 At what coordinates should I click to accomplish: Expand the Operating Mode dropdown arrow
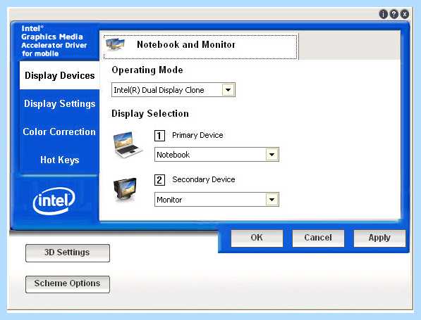tap(228, 90)
